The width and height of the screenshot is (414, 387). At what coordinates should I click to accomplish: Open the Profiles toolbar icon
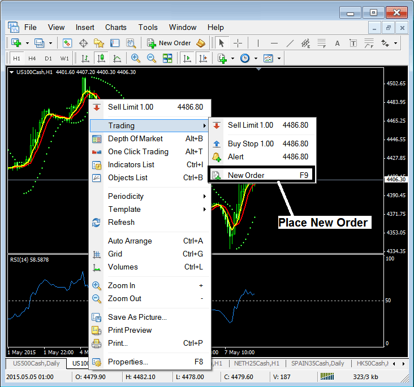pos(40,43)
